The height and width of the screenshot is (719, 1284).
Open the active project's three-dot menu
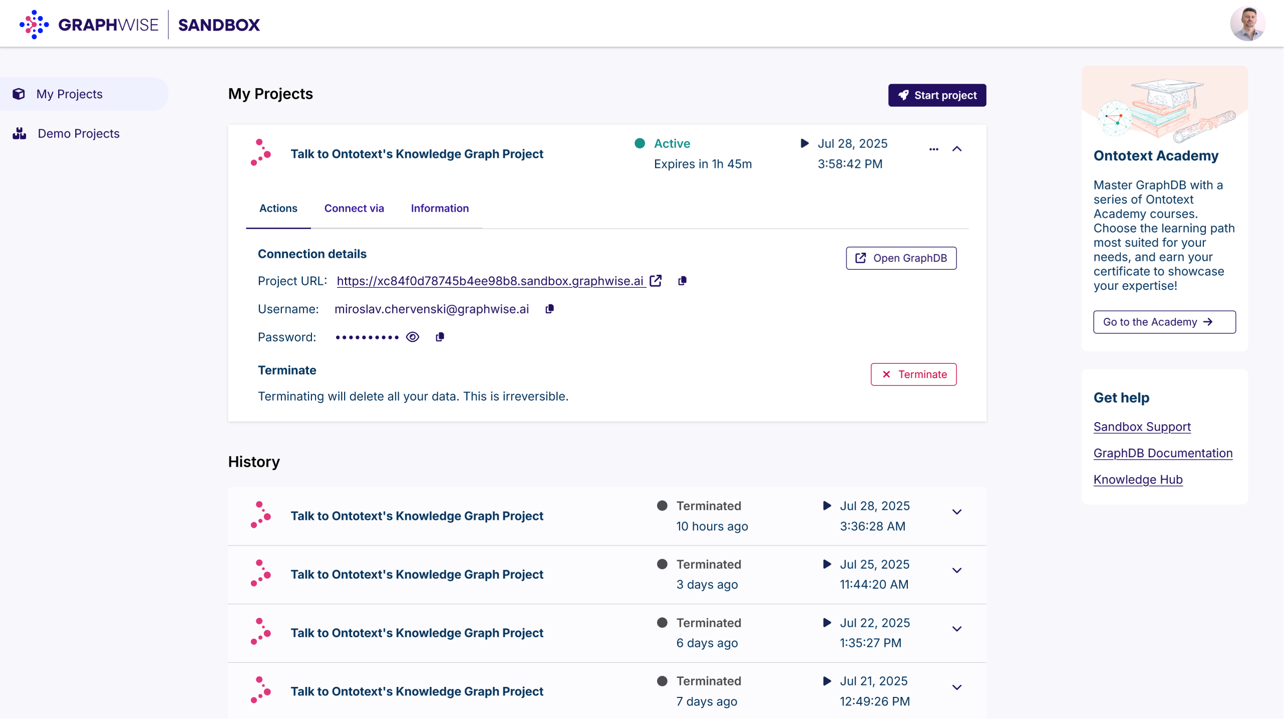[933, 149]
